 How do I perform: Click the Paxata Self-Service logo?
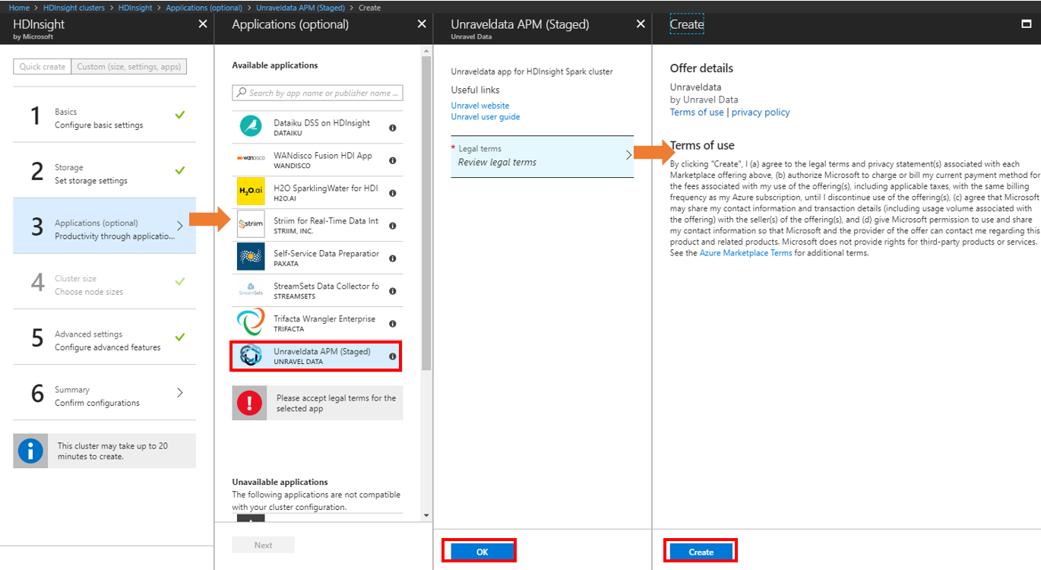tap(251, 257)
